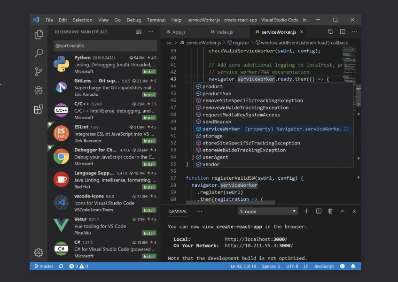Open the Manage gear icon

tap(39, 252)
